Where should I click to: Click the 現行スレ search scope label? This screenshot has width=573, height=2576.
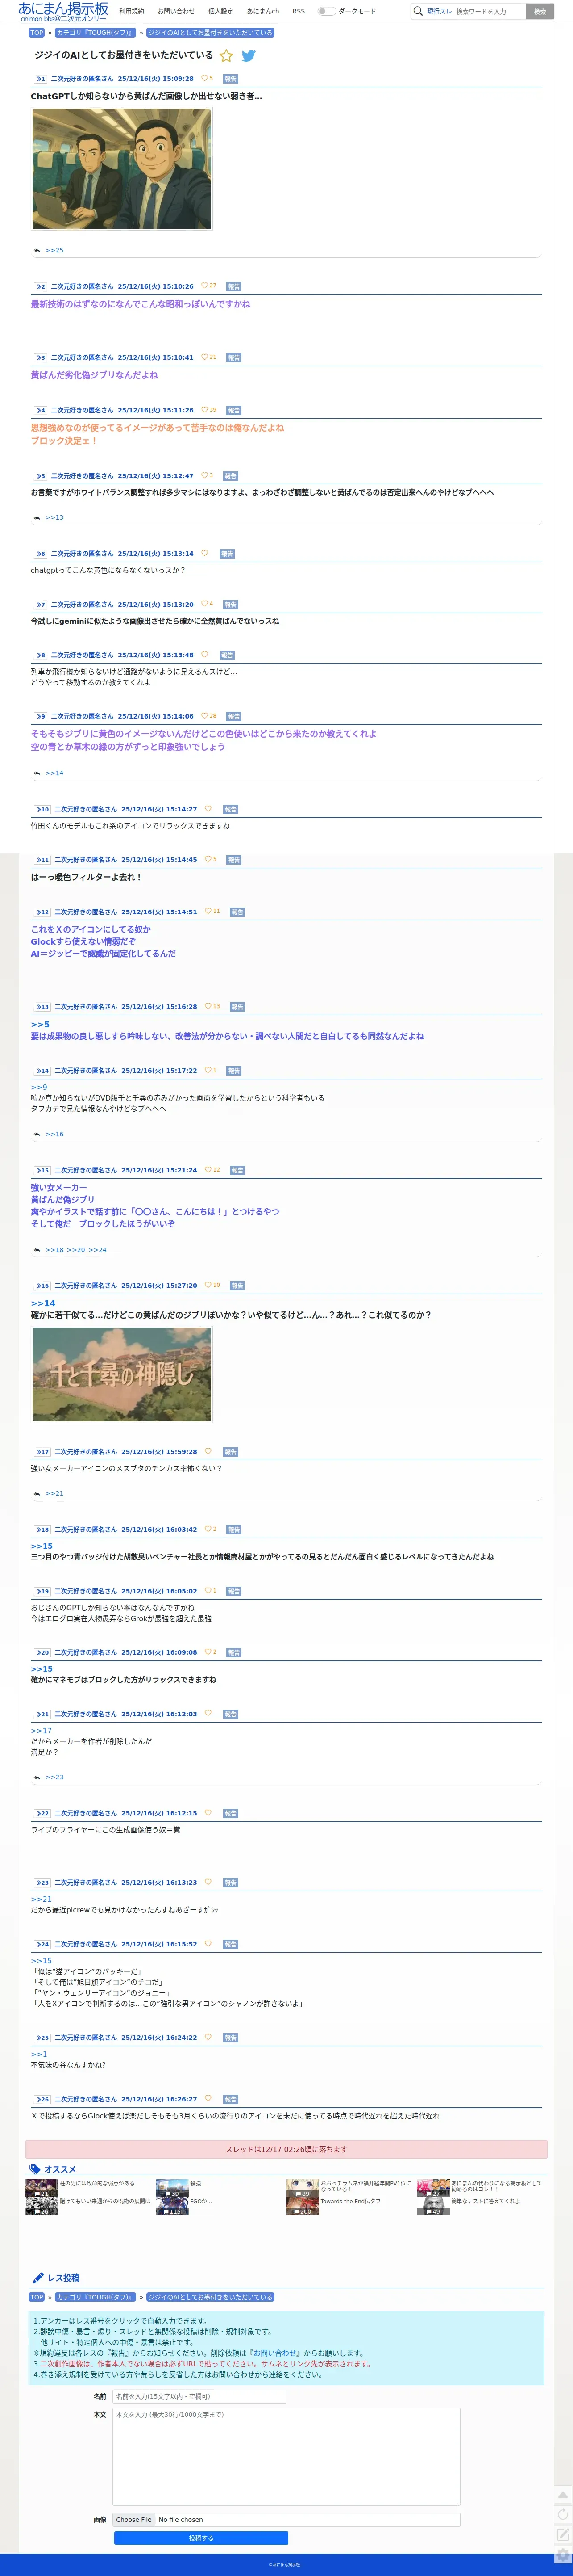(439, 11)
